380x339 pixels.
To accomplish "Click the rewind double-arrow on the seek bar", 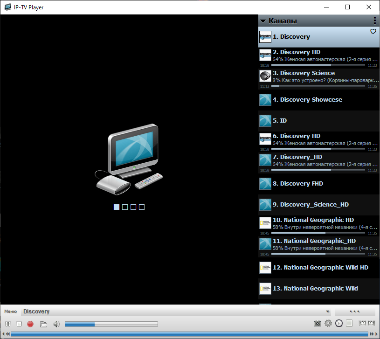I will [8, 334].
